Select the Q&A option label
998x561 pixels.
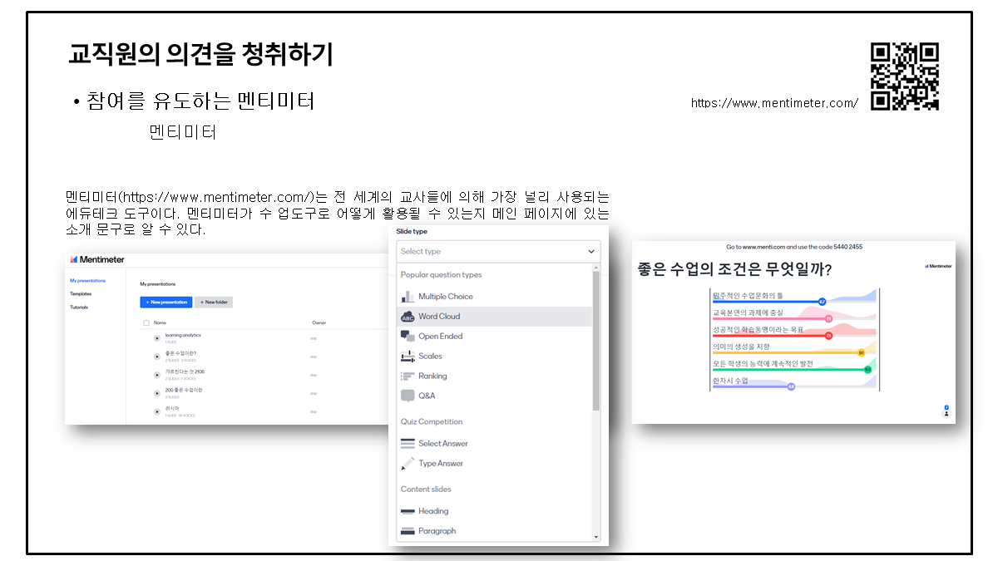[427, 396]
